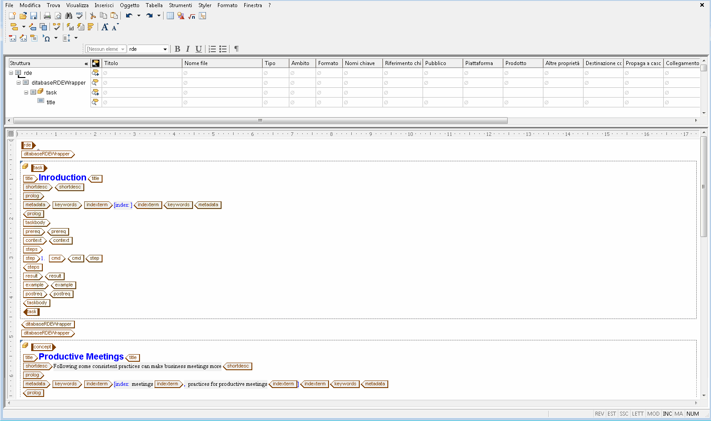This screenshot has height=421, width=711.
Task: Click the angle-brackets markup icon with red bar
Action: 12,38
